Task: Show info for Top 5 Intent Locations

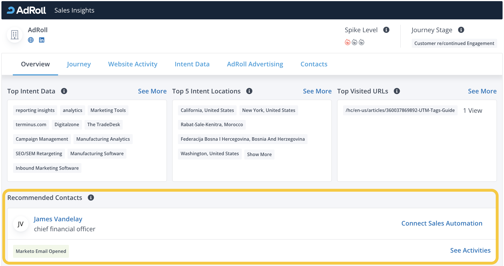Action: coord(249,91)
